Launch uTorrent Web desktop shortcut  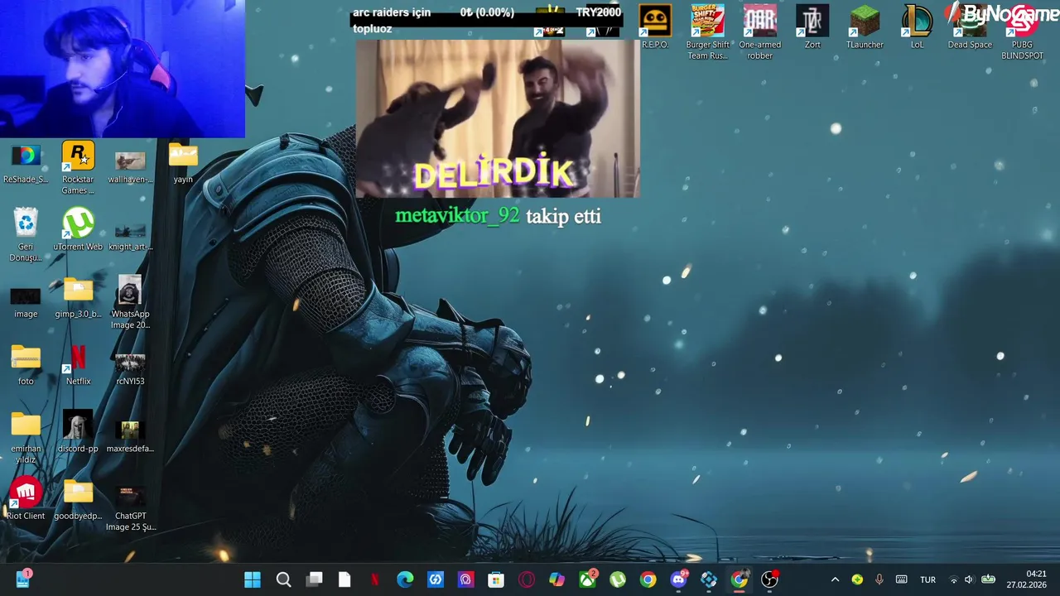[x=78, y=230]
